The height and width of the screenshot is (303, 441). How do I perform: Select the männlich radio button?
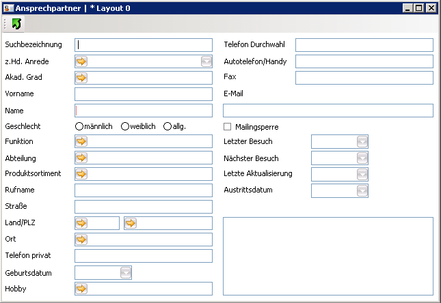coord(79,126)
